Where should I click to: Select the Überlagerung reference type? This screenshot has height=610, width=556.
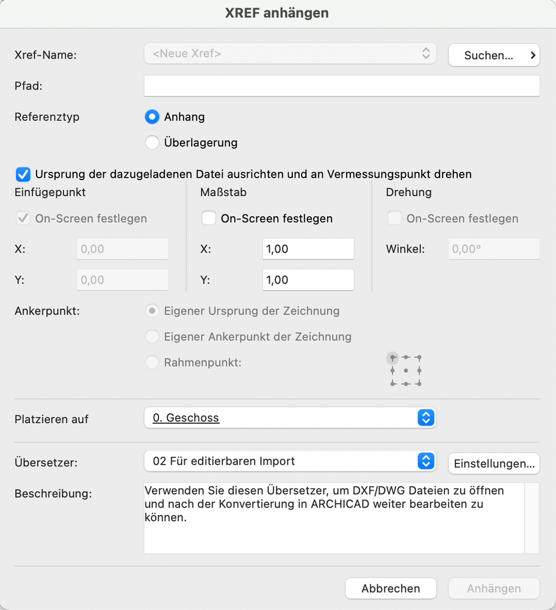(x=152, y=143)
